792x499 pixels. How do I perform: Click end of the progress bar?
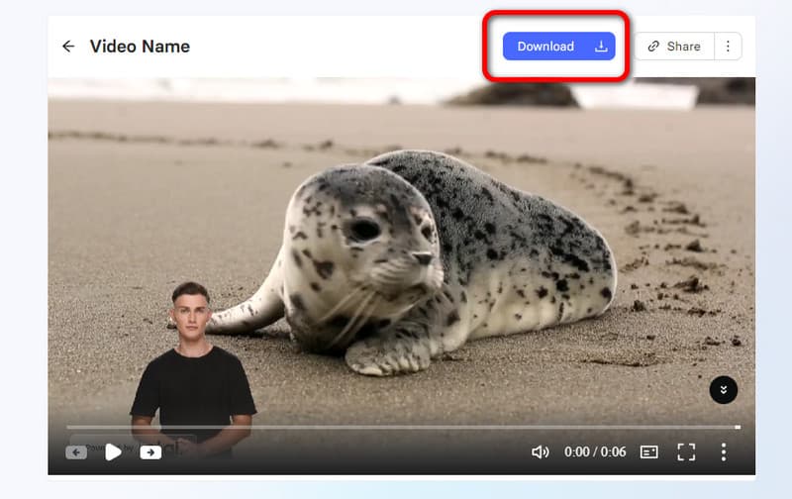click(736, 427)
